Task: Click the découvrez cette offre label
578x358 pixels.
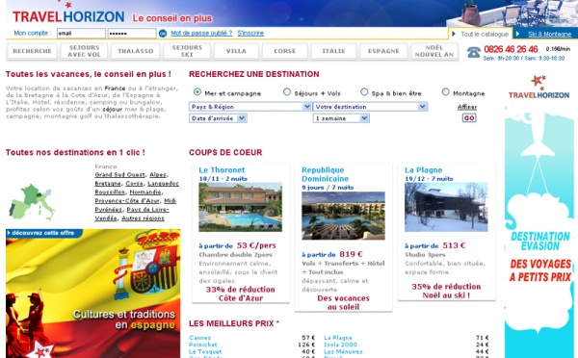Action: pos(42,233)
